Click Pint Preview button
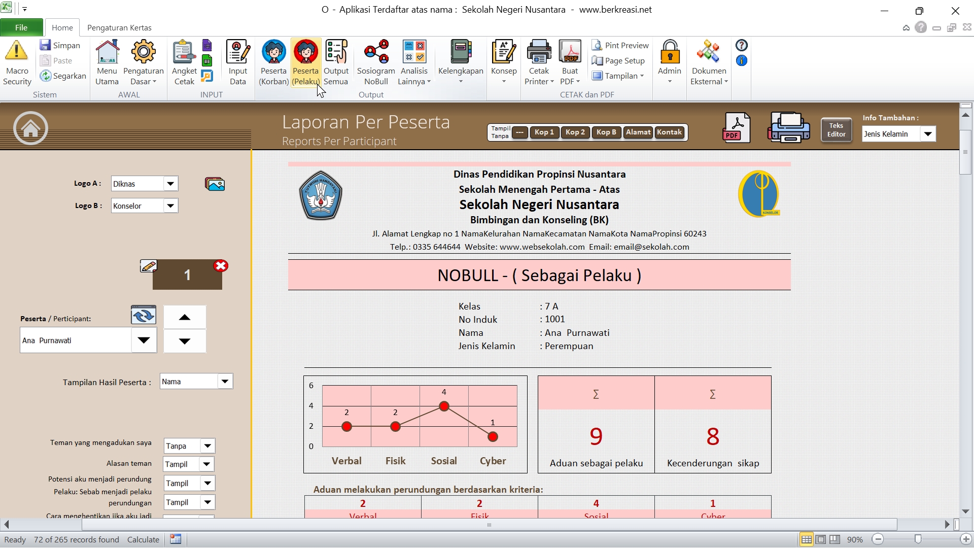Viewport: 974px width, 548px height. click(620, 46)
